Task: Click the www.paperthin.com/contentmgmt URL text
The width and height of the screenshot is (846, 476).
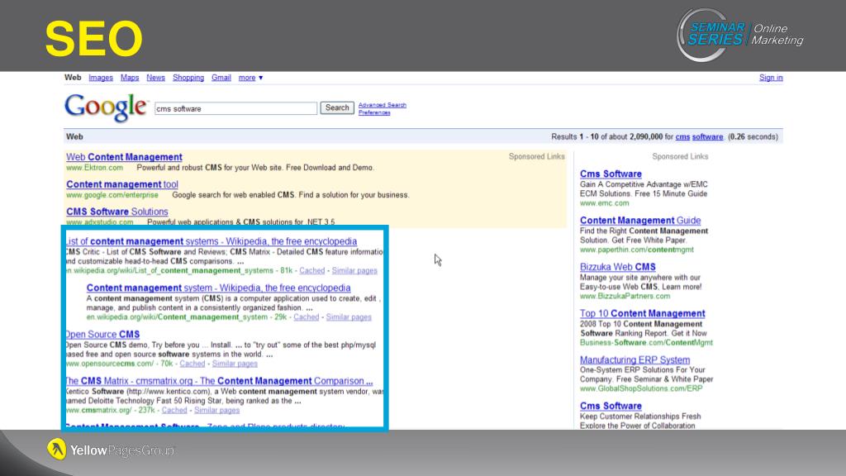Action: coord(637,250)
